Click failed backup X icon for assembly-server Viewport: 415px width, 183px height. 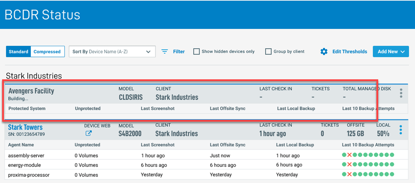pos(349,155)
